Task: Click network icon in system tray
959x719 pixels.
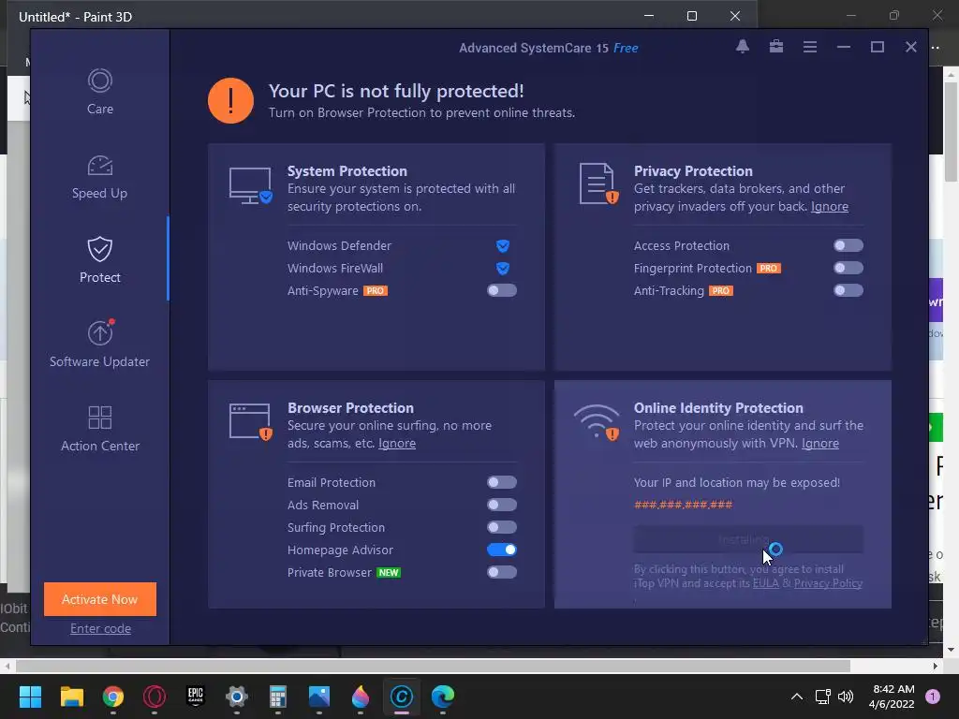Action: (x=822, y=697)
